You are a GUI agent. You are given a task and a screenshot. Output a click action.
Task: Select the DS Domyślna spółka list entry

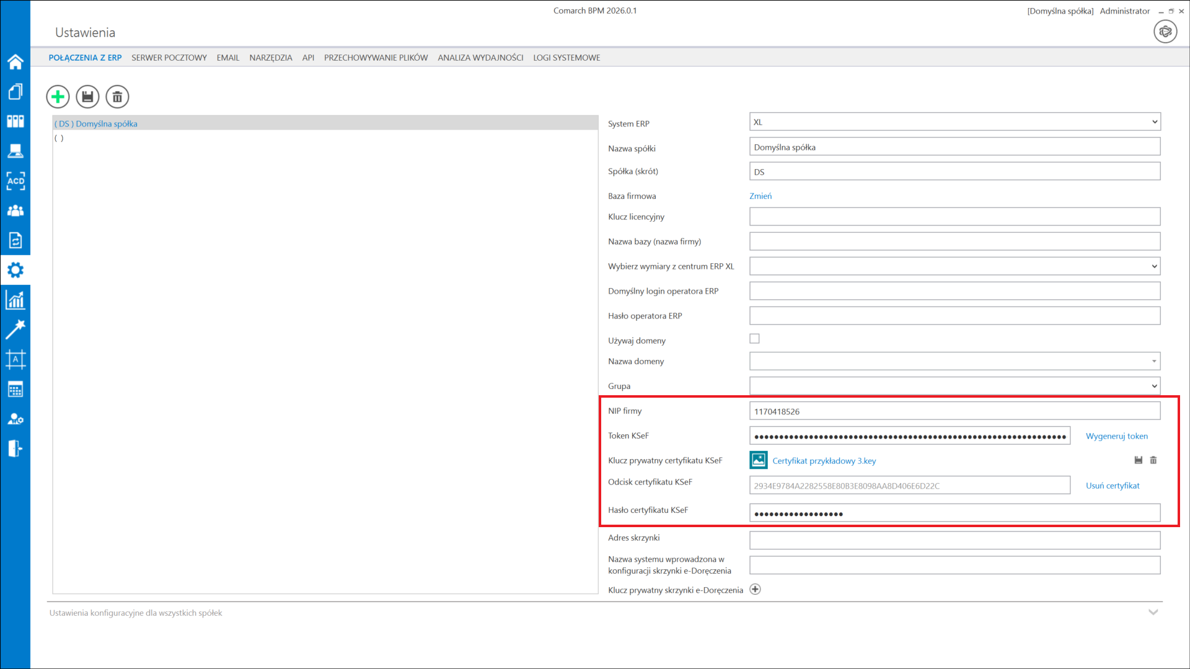[96, 124]
